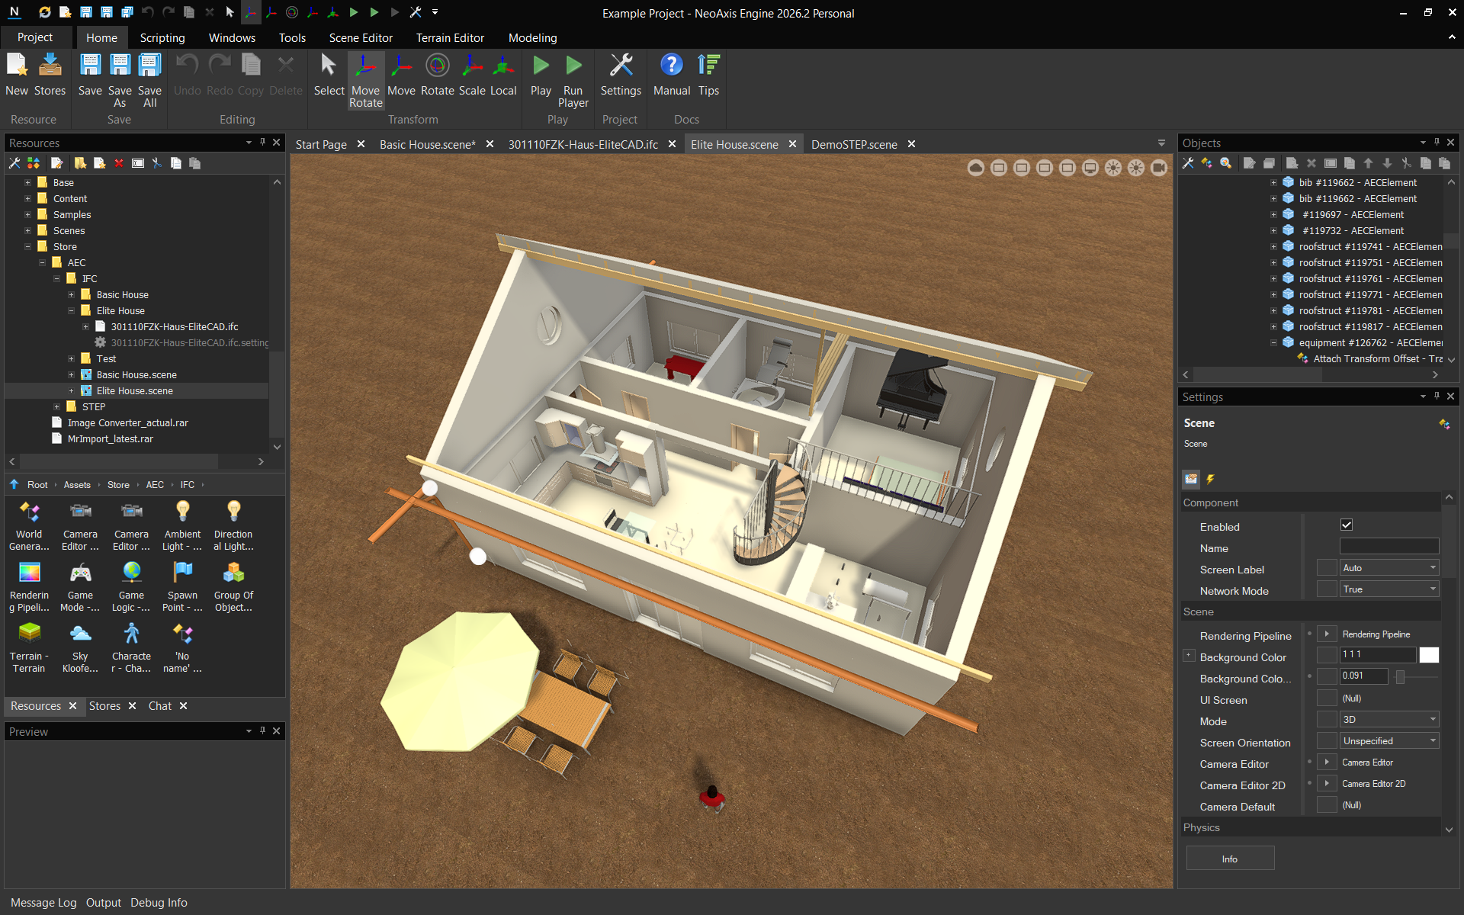The height and width of the screenshot is (915, 1464).
Task: Open the Mode 3D dropdown
Action: (x=1389, y=720)
